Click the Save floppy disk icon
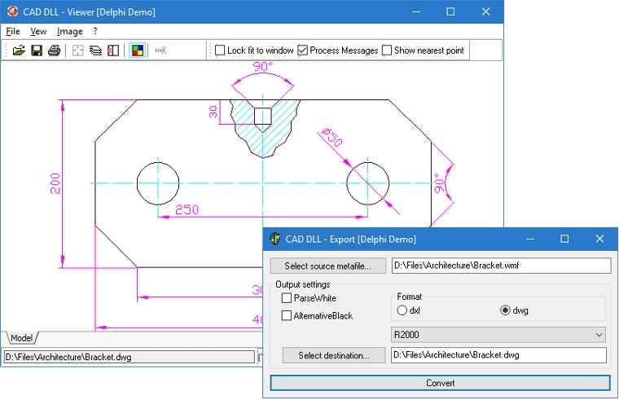619x400 pixels. click(37, 51)
